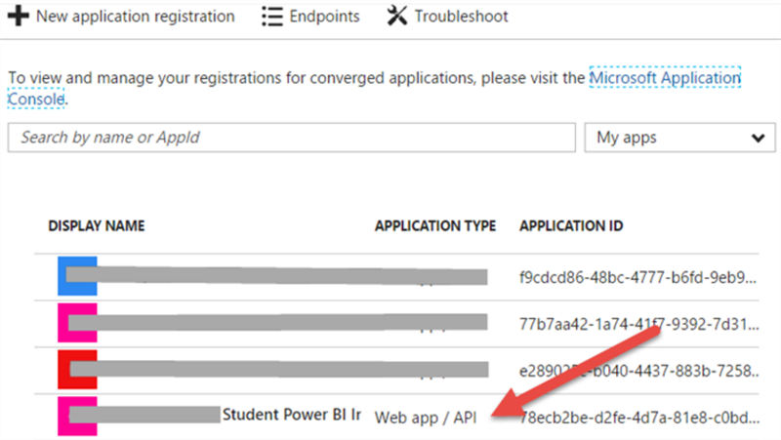Viewport: 781px width, 440px height.
Task: Expand the My apps dropdown
Action: point(679,138)
